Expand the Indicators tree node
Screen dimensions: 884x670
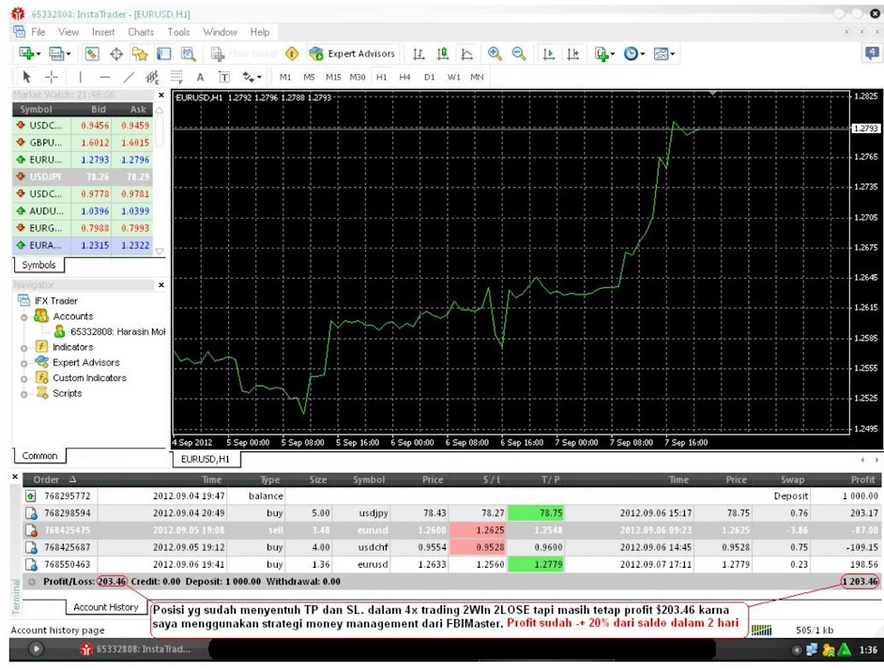pyautogui.click(x=23, y=348)
